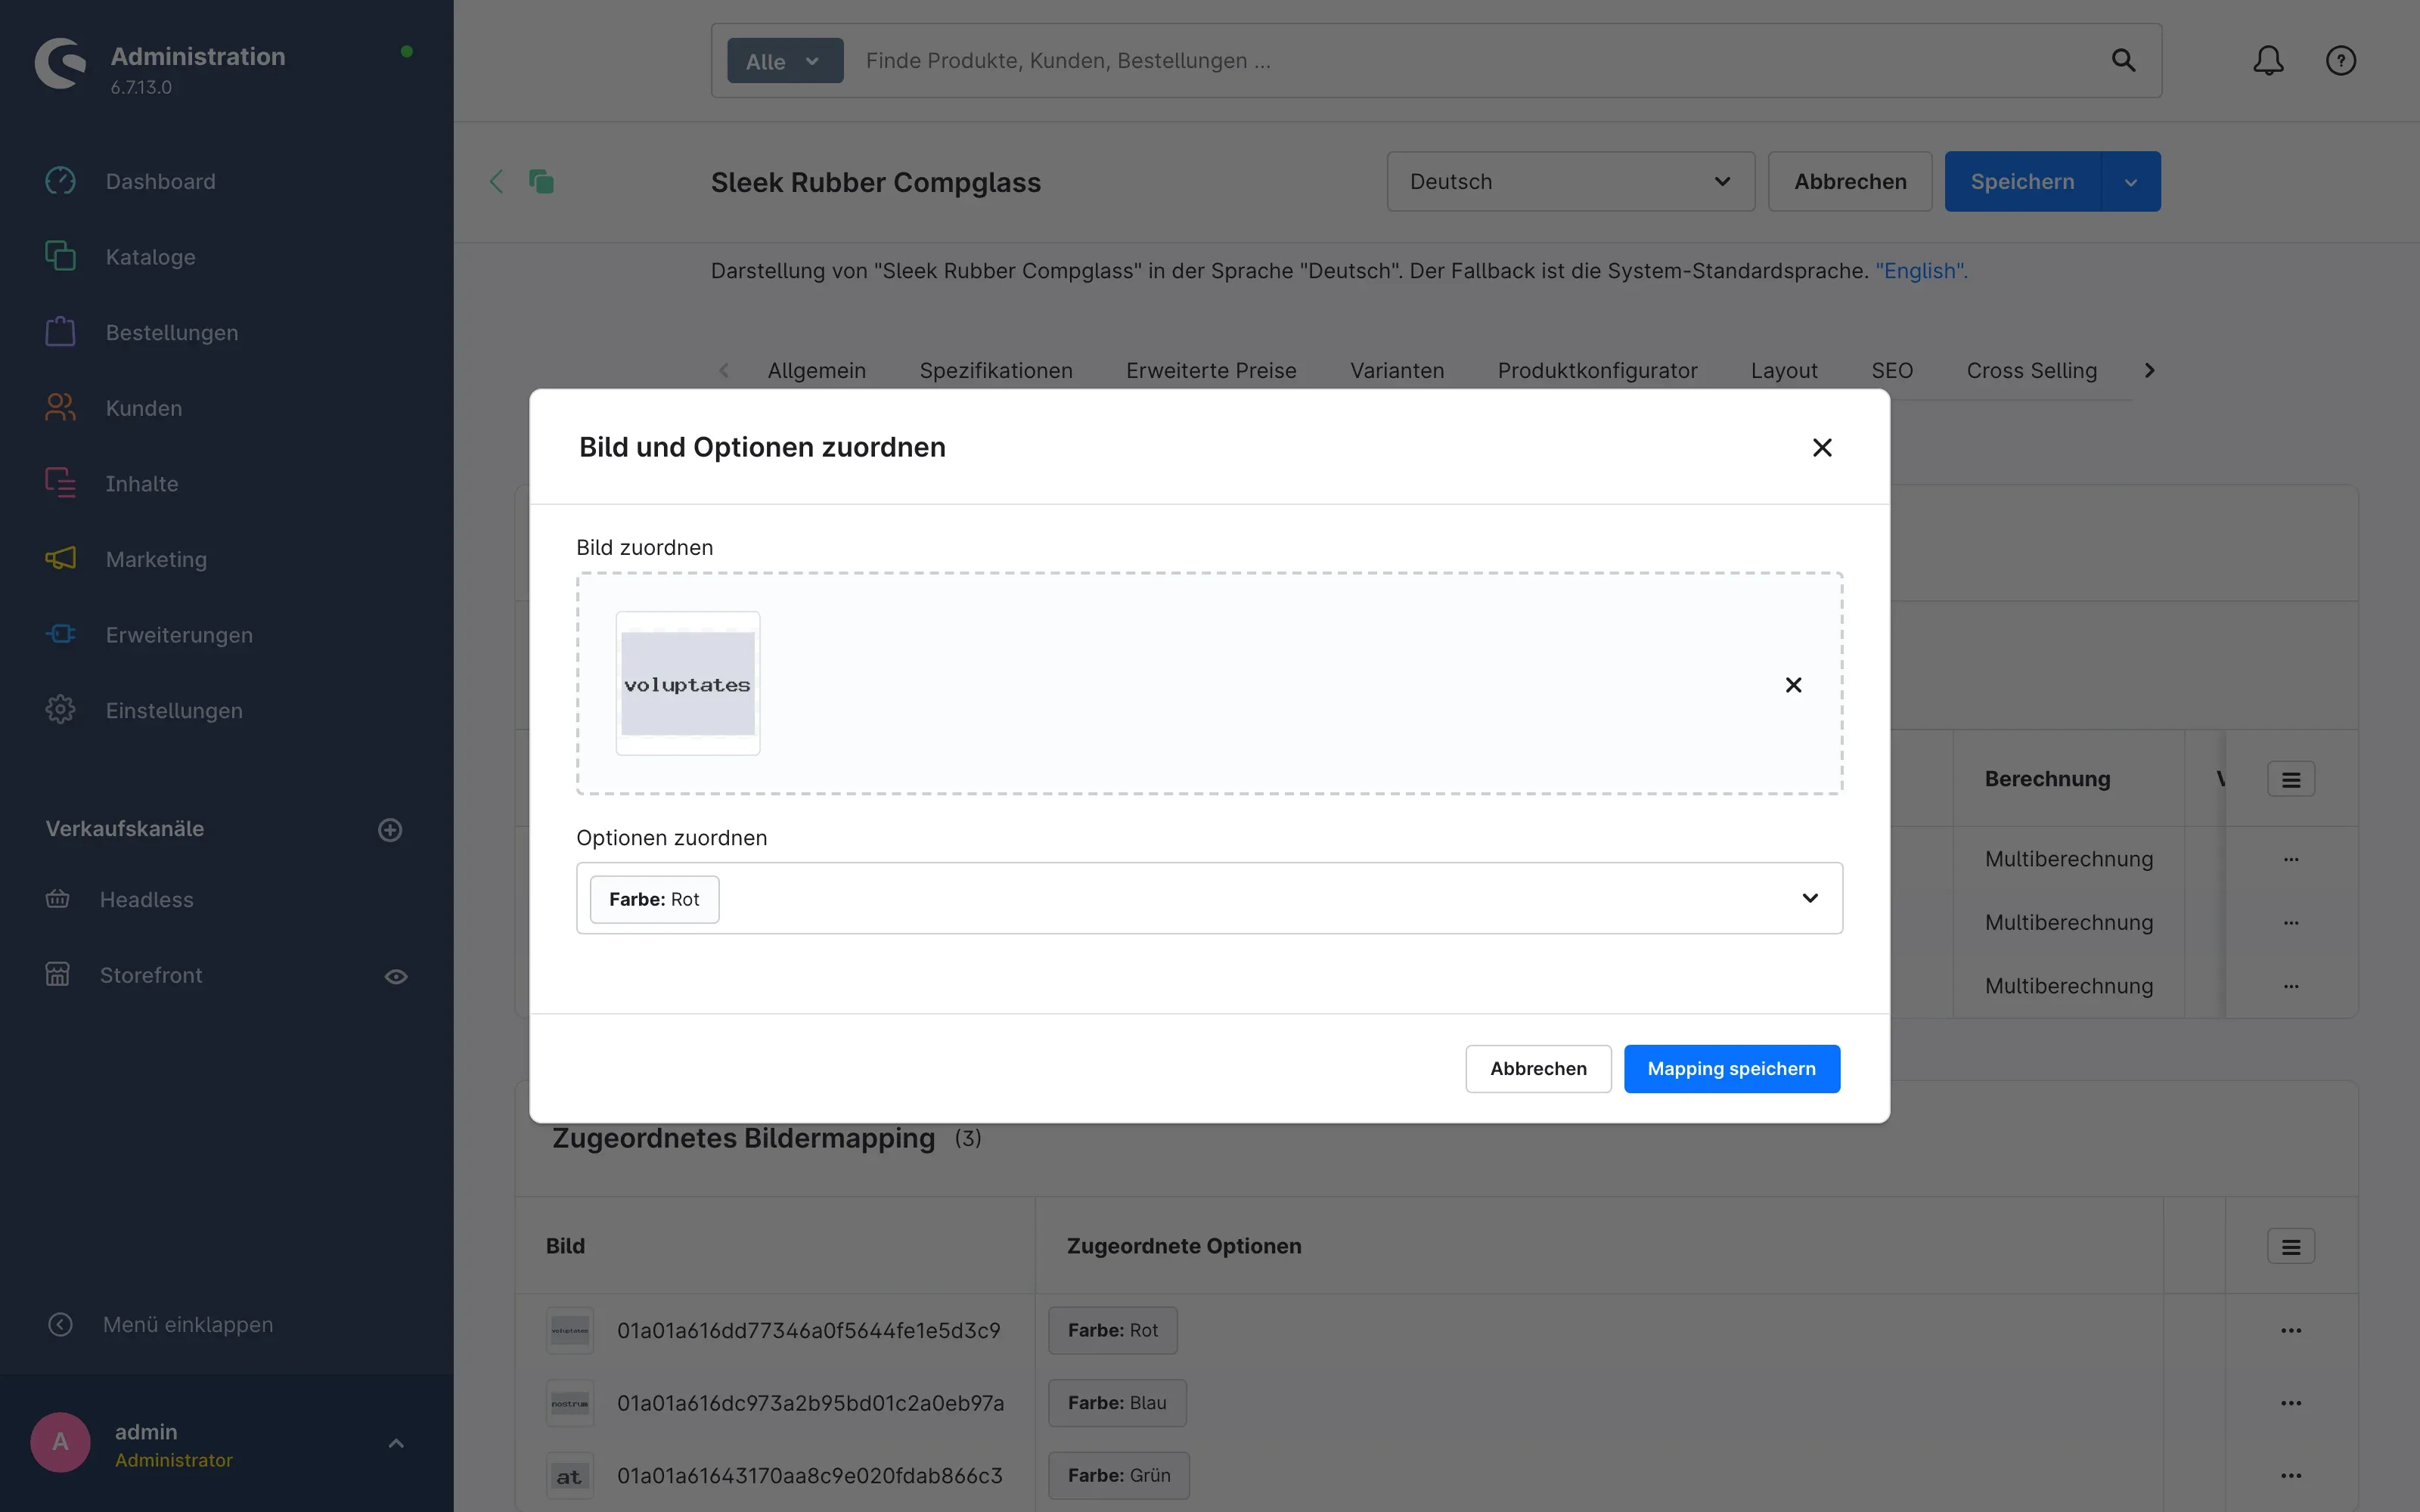The image size is (2420, 1512).
Task: Open the Headless sales channel
Action: coord(146,899)
